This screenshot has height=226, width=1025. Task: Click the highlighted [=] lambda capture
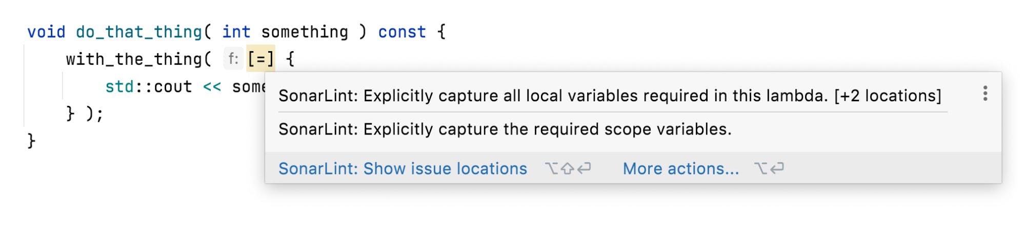click(260, 59)
